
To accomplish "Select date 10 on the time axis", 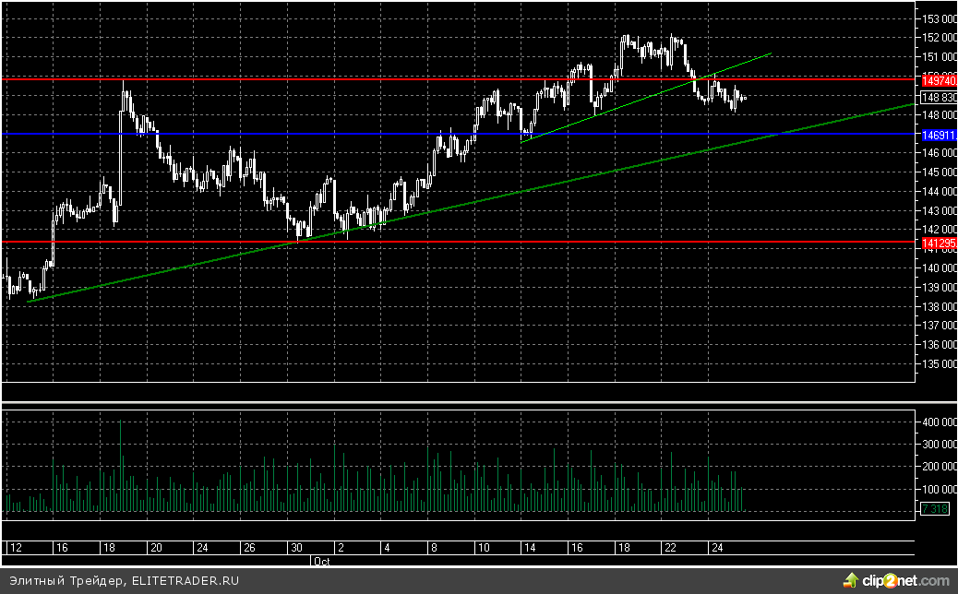I will (484, 548).
